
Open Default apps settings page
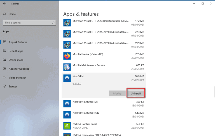click(x=16, y=51)
